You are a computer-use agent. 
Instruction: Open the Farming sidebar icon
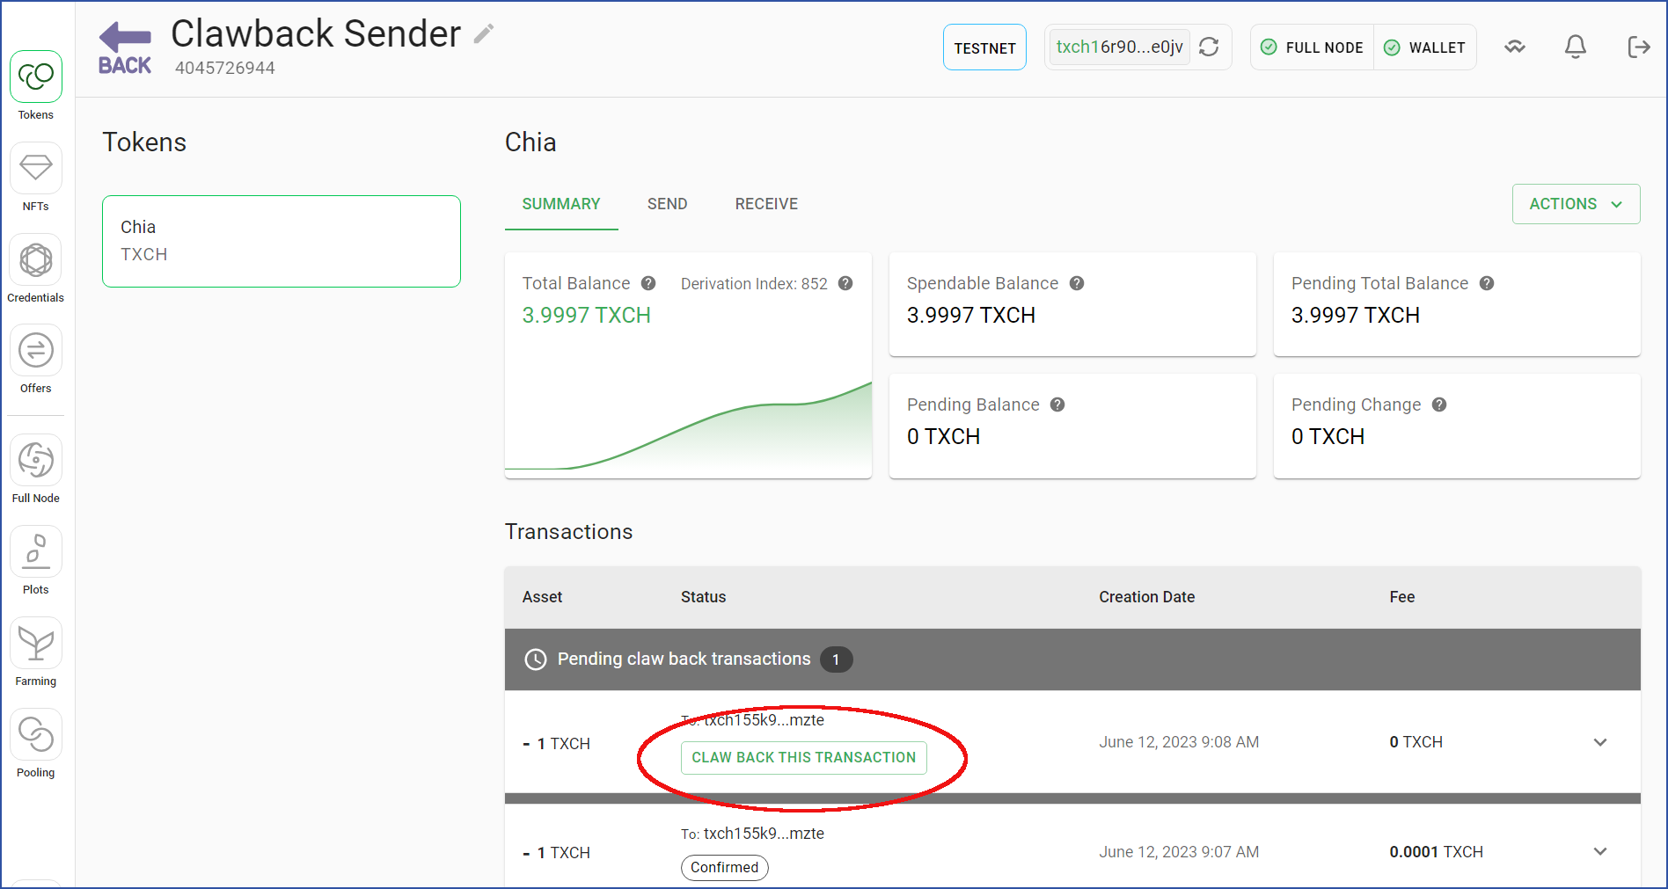(36, 643)
